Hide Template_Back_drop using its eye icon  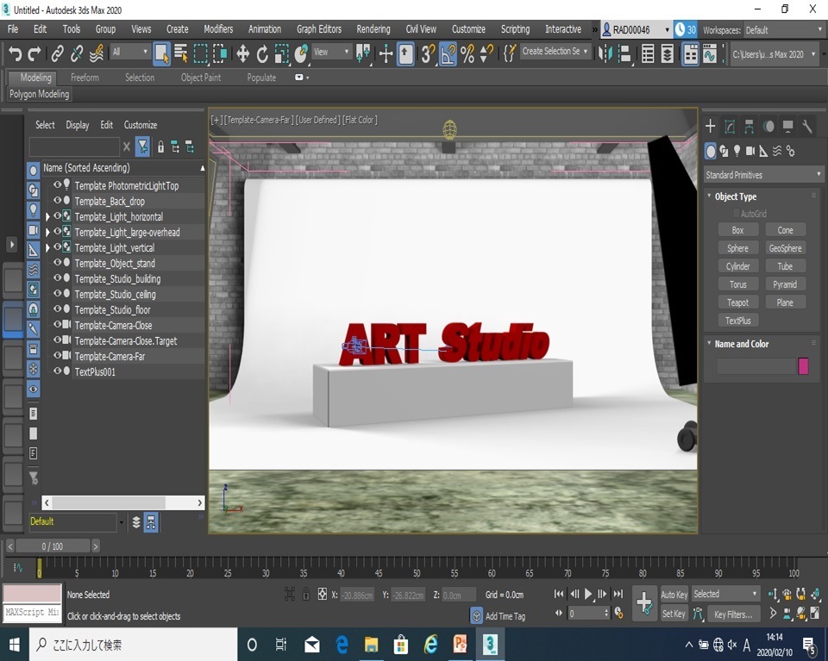[57, 201]
